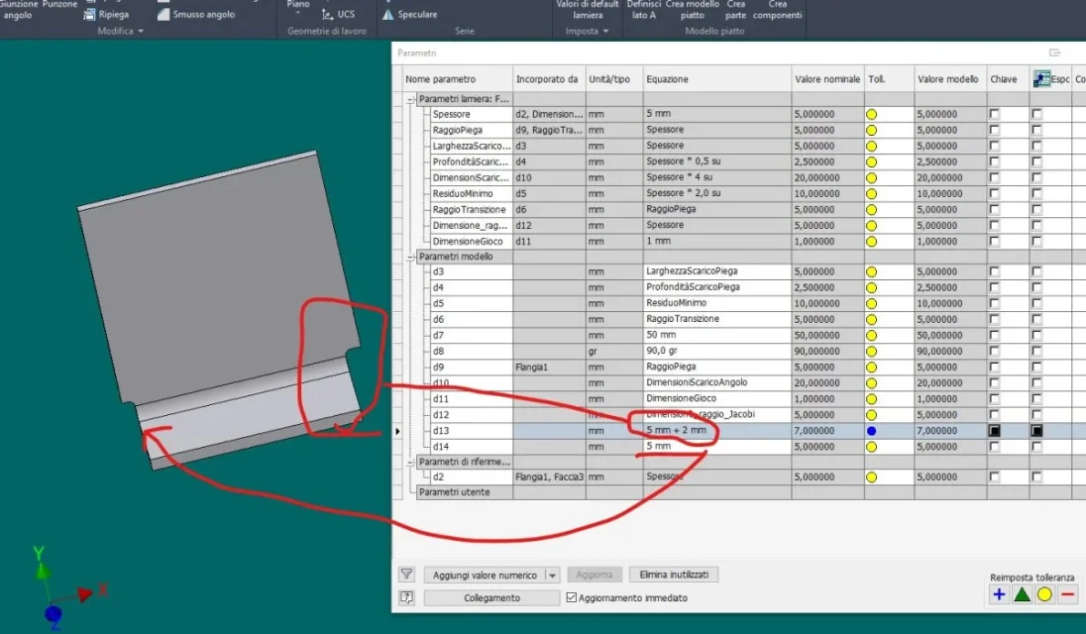1086x634 pixels.
Task: Open the parameter filter funnel icon
Action: [x=406, y=575]
